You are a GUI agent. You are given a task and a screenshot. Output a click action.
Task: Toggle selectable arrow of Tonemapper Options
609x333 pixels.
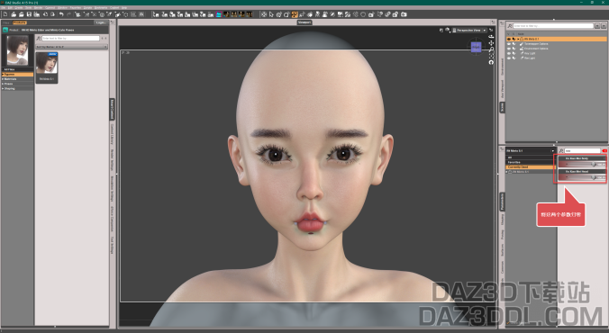tap(514, 44)
